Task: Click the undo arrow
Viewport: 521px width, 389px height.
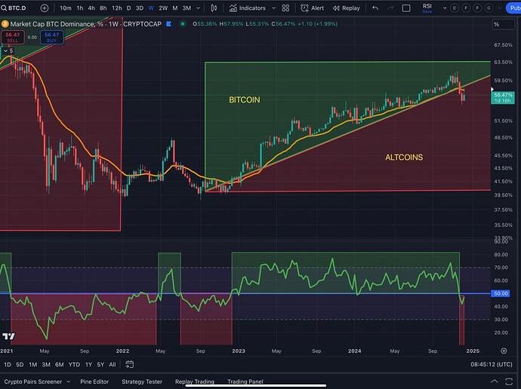Action: pyautogui.click(x=375, y=8)
